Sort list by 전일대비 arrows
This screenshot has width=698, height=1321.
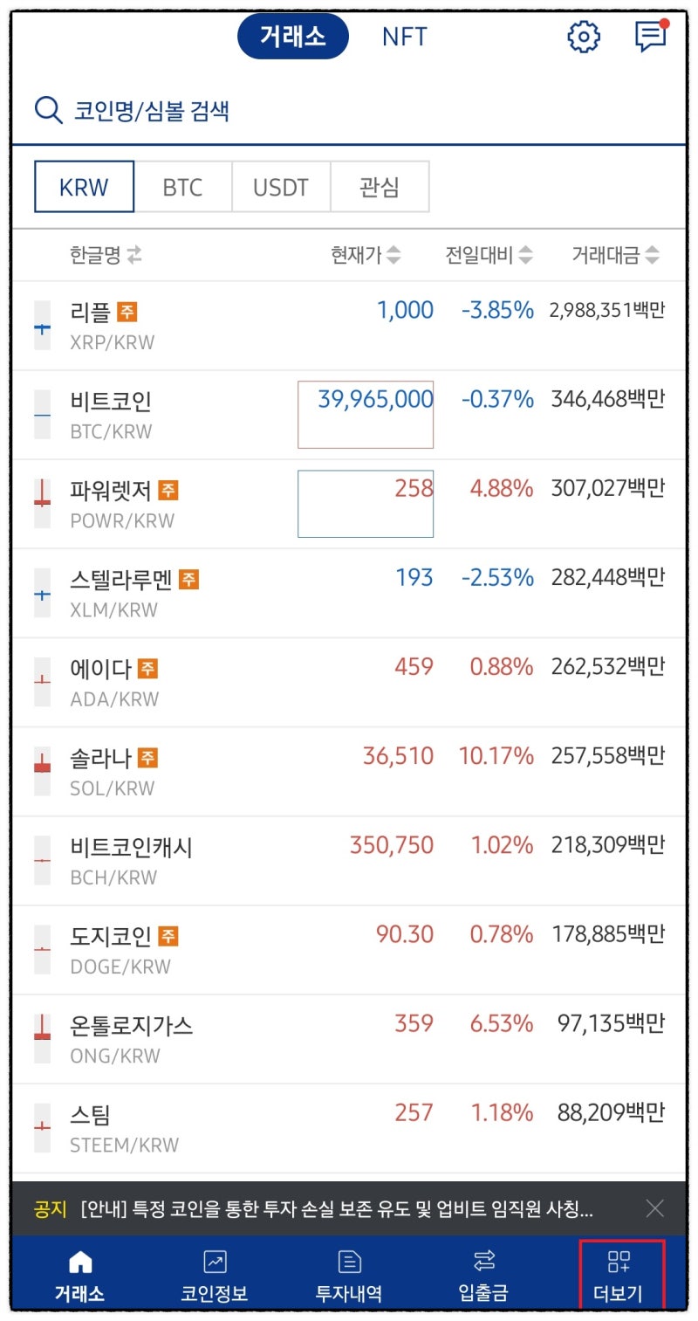pyautogui.click(x=525, y=255)
